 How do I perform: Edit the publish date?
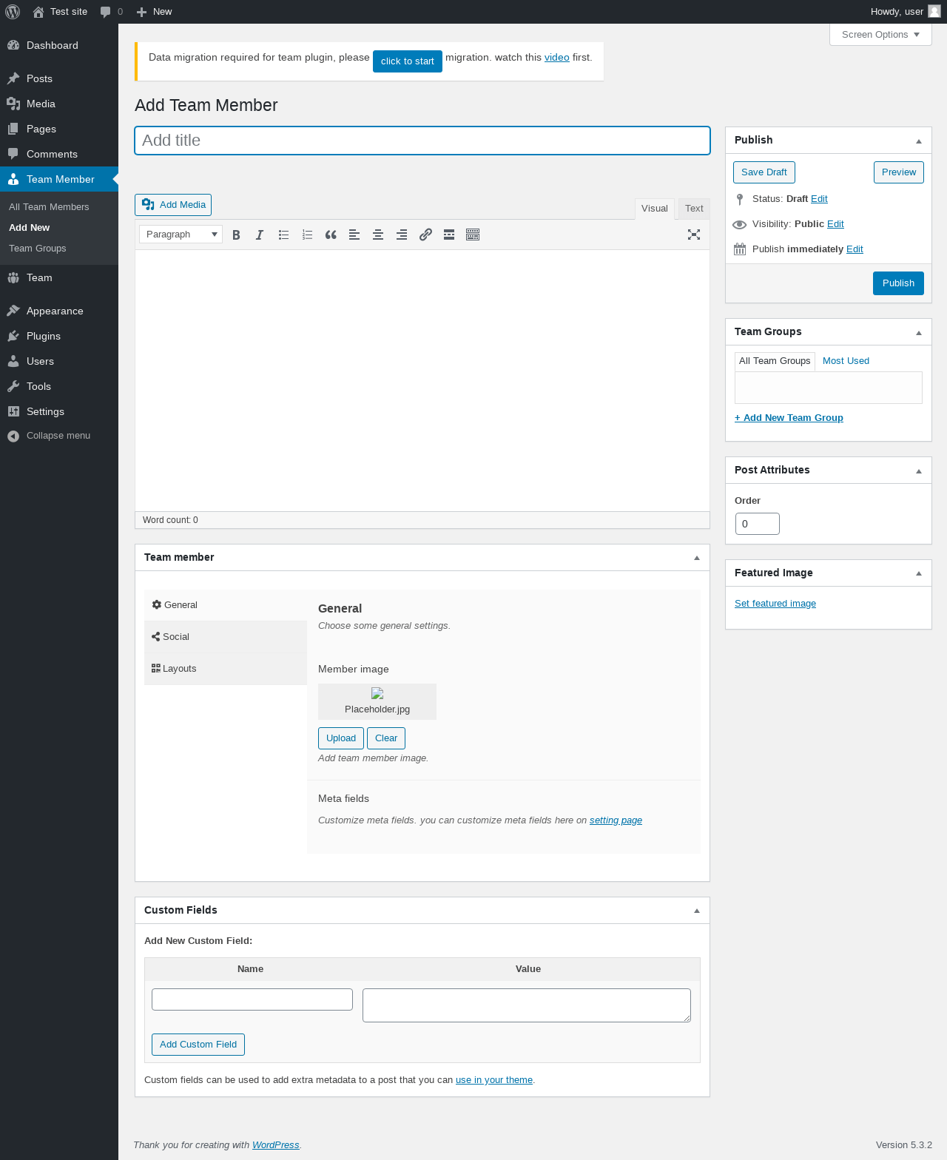(855, 249)
